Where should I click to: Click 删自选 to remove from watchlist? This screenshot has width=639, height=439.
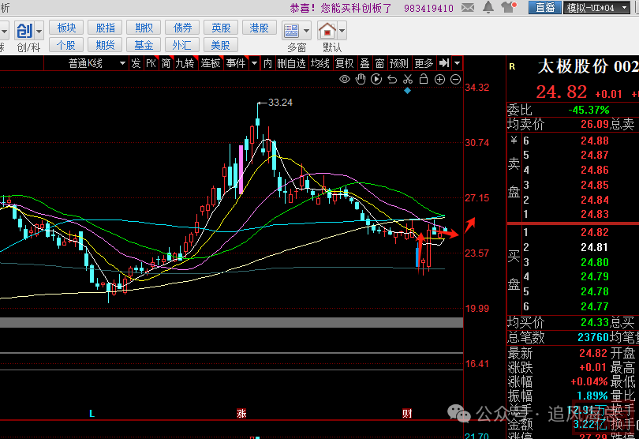(291, 63)
